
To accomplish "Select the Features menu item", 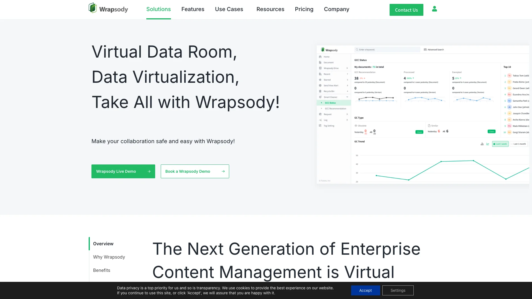I will pos(193,9).
